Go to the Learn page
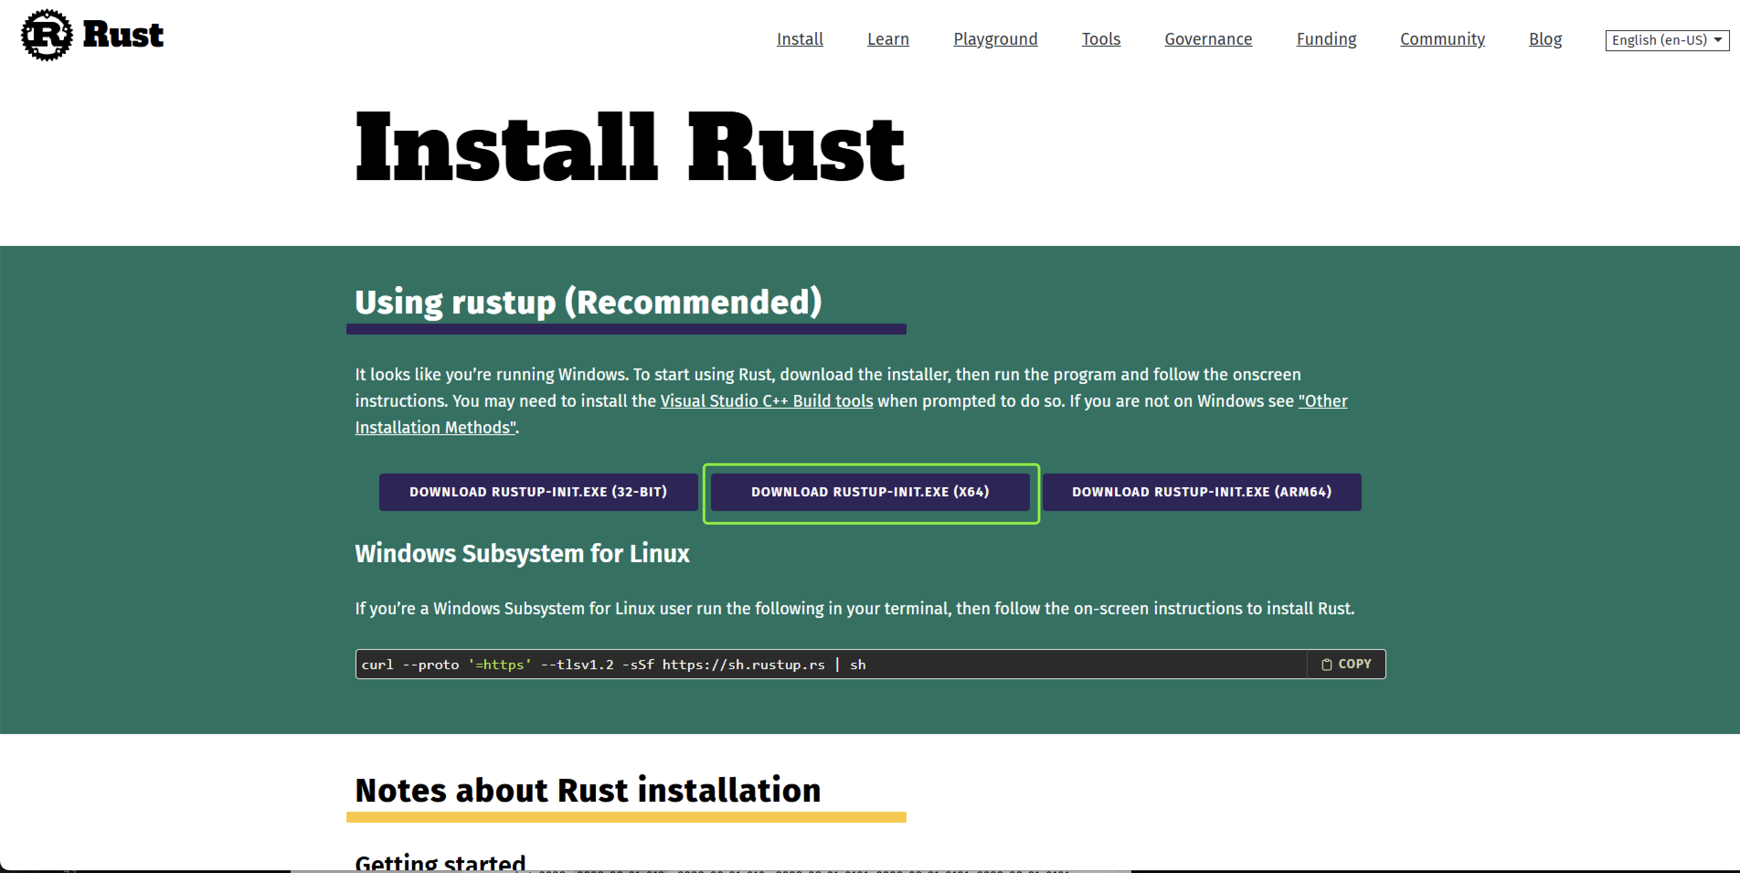 tap(888, 39)
